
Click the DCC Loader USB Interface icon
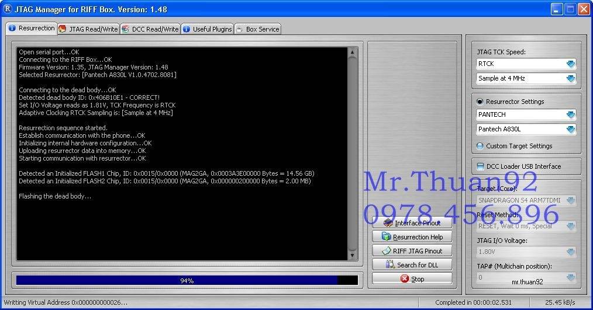[480, 166]
